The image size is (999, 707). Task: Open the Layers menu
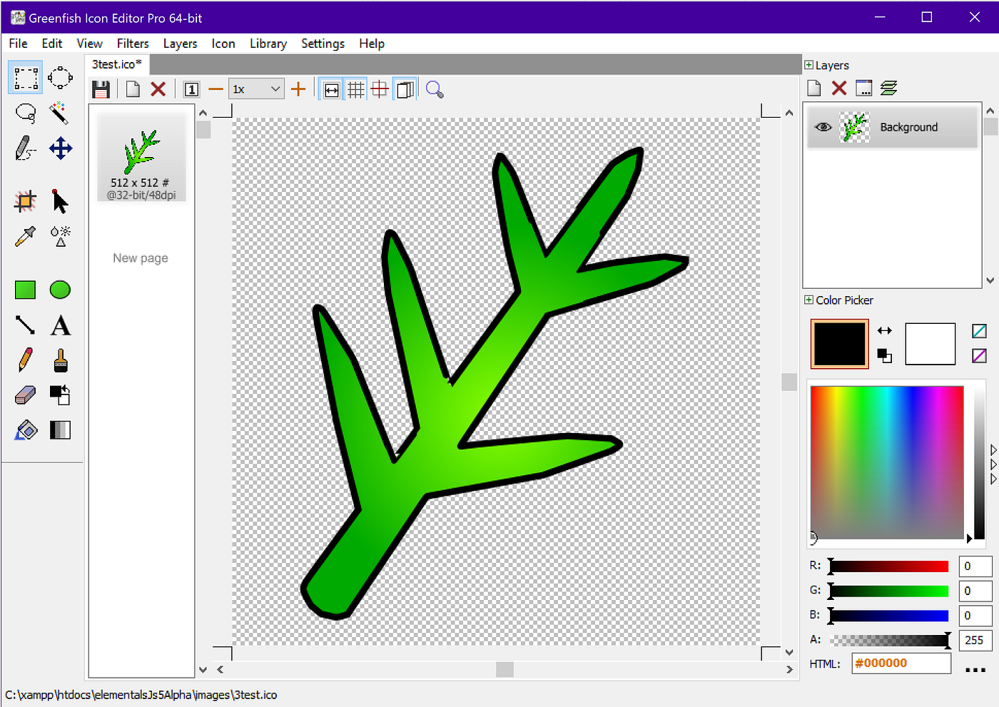click(x=180, y=44)
